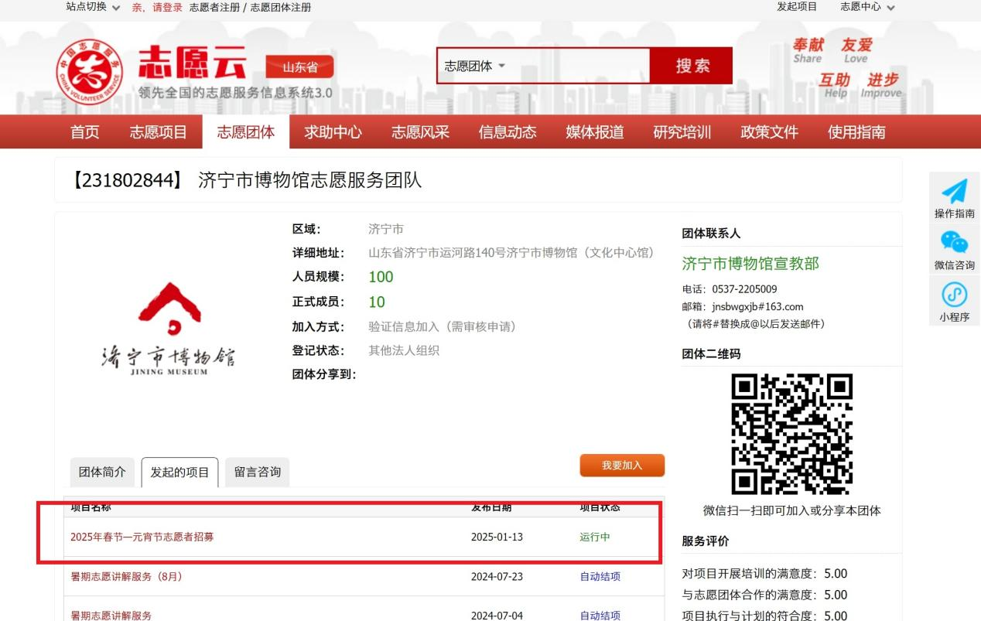Click 志愿者注册 link
981x621 pixels.
(x=214, y=7)
